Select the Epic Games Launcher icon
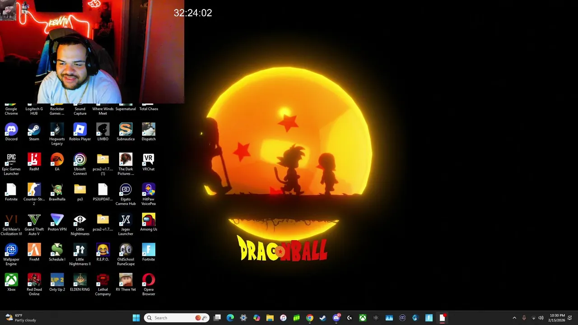578x325 pixels. [11, 164]
